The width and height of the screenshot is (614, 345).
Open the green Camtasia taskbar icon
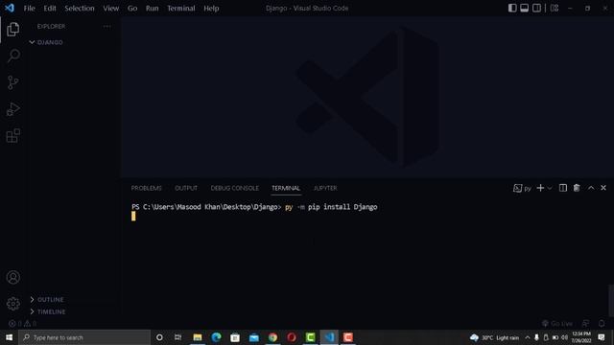click(310, 337)
